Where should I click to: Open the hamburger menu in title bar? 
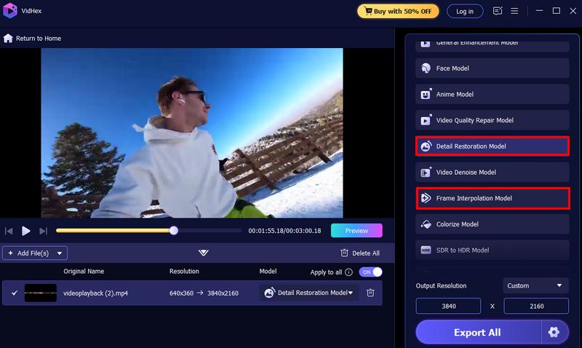point(515,11)
